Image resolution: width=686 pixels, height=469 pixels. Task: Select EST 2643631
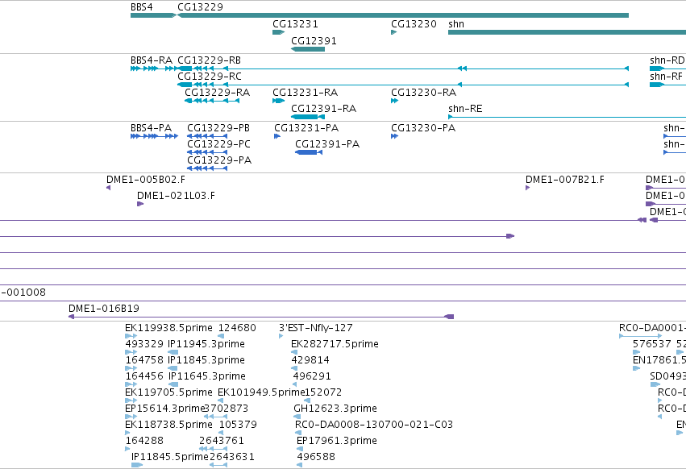point(218,465)
